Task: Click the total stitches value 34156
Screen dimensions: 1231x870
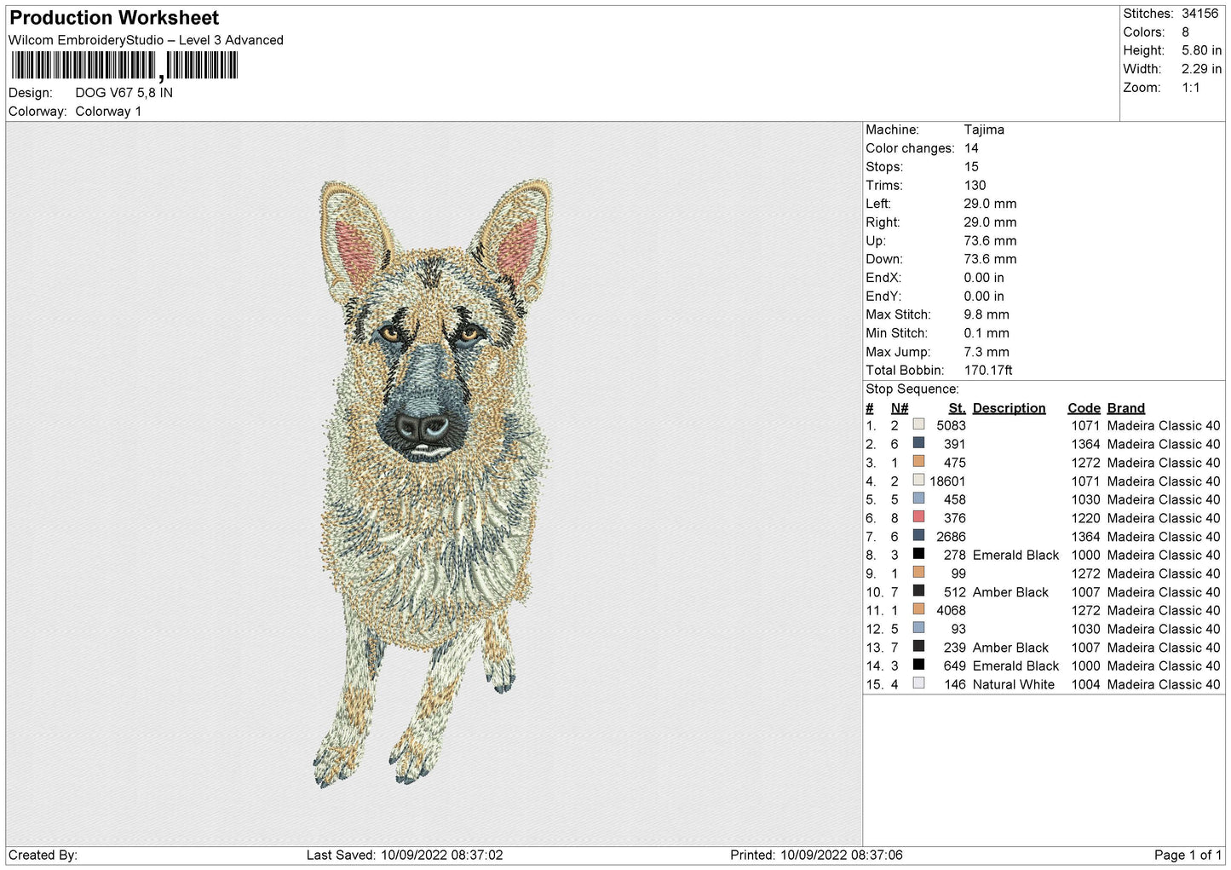Action: pos(1199,14)
